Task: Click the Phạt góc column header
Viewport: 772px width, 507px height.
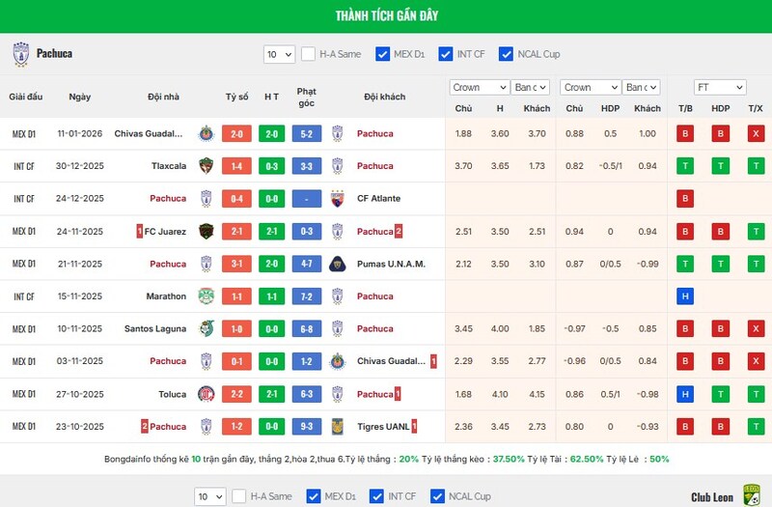Action: click(306, 98)
